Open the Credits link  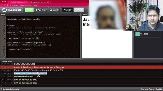pyautogui.click(x=159, y=89)
